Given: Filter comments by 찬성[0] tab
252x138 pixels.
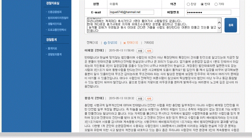Looking at the screenshot, I should [x=111, y=43].
